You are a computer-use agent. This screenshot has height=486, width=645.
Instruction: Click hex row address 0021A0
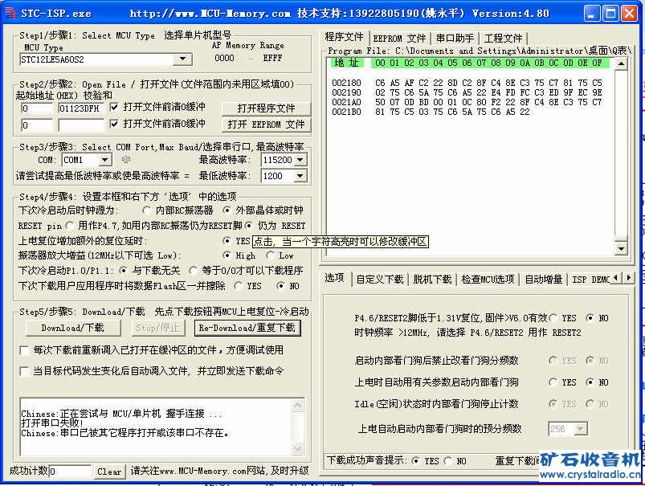tap(346, 102)
